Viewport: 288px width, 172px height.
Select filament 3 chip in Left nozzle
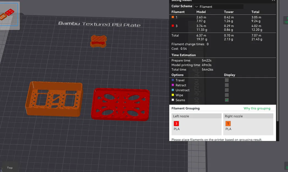pyautogui.click(x=176, y=124)
